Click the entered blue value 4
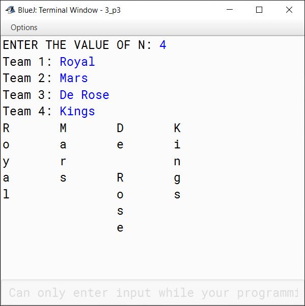The height and width of the screenshot is (306, 305). tap(163, 45)
